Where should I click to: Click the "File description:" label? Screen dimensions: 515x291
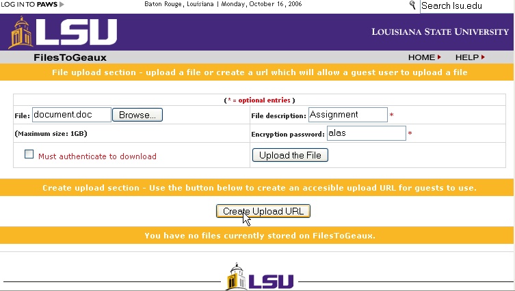pos(278,116)
